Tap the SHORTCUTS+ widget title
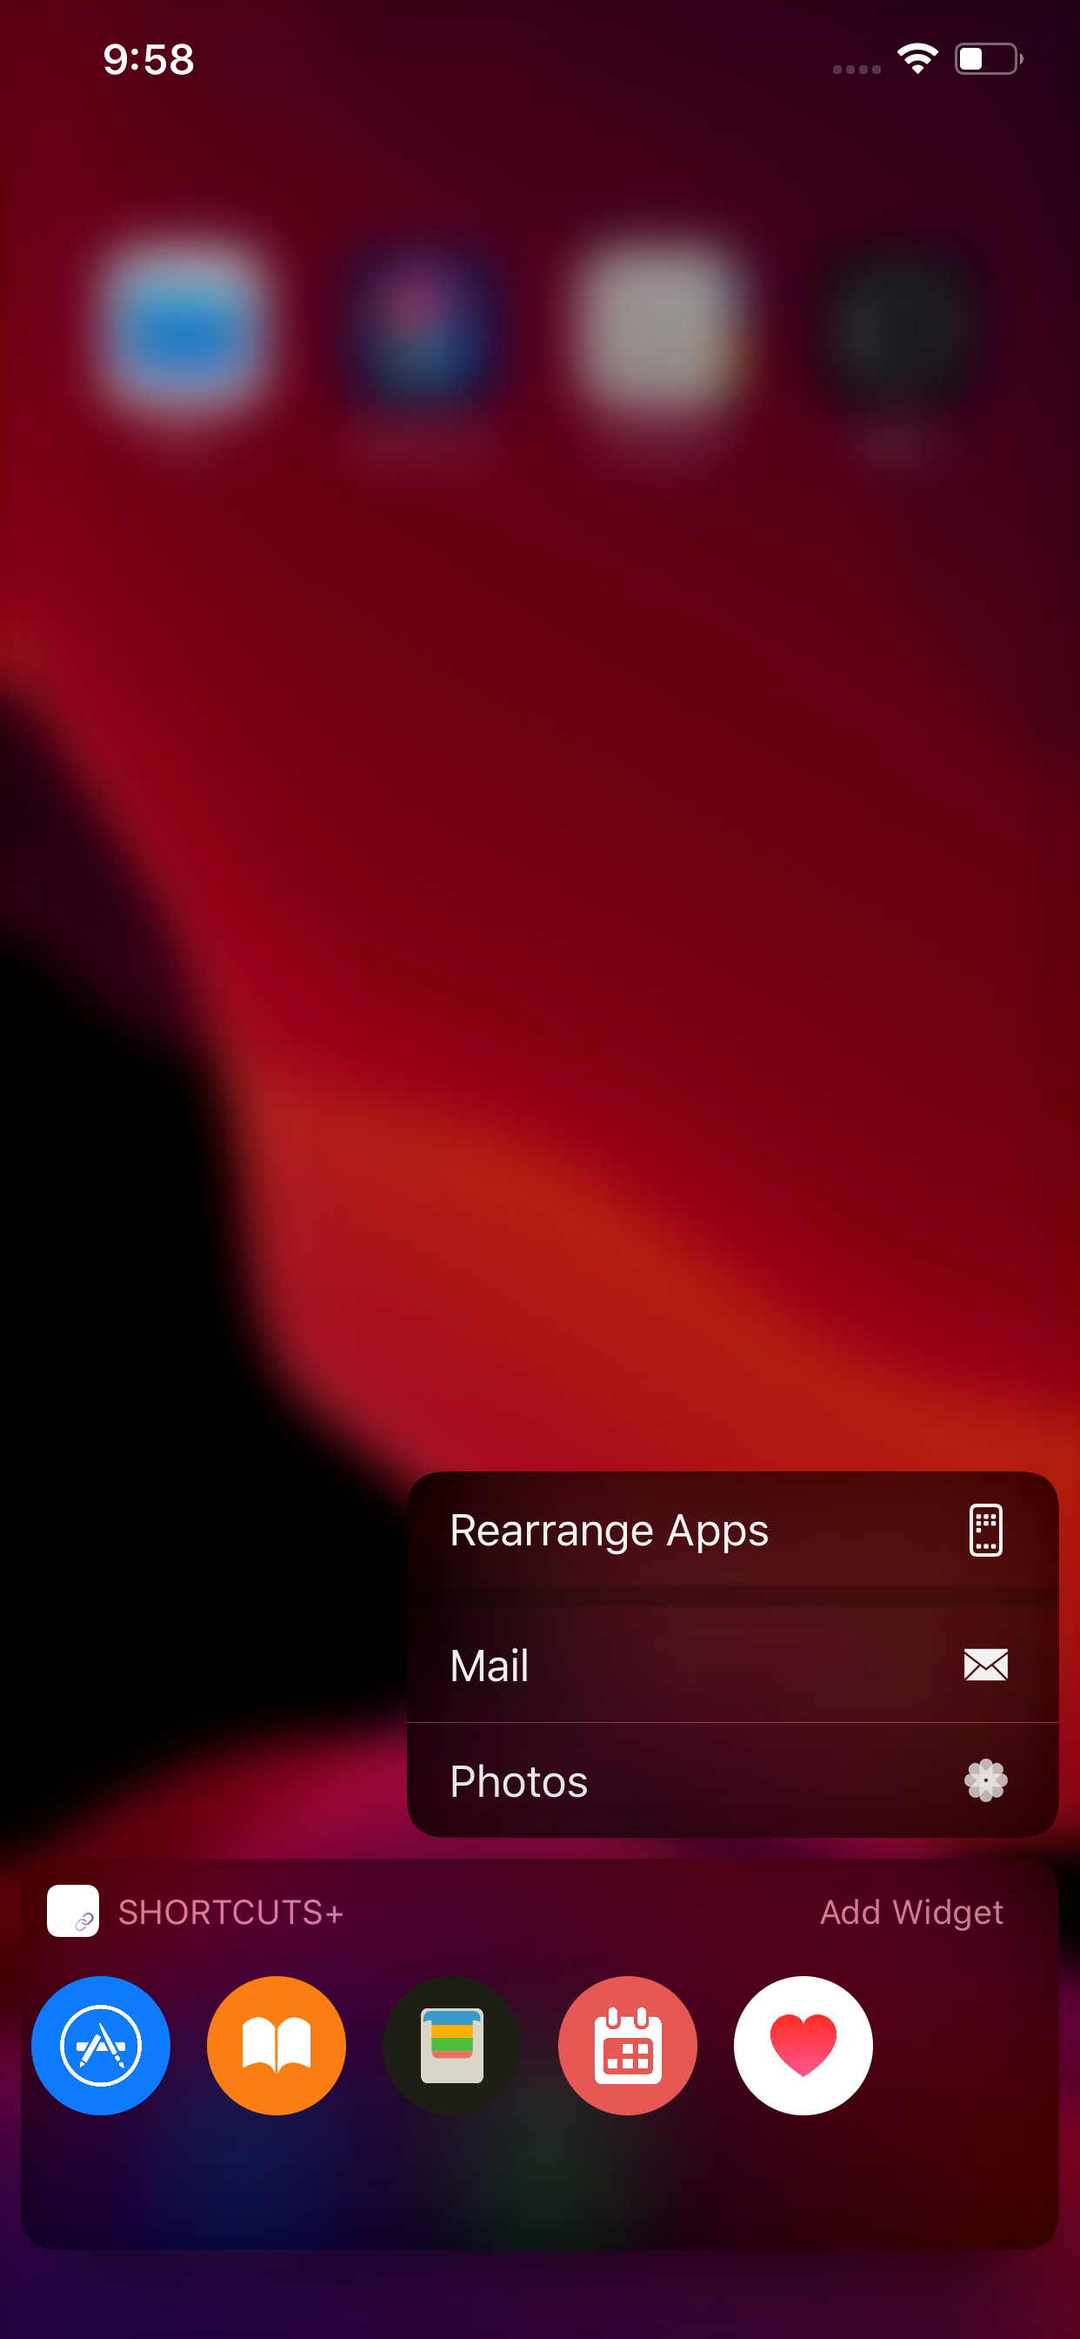1080x2339 pixels. coord(230,1913)
